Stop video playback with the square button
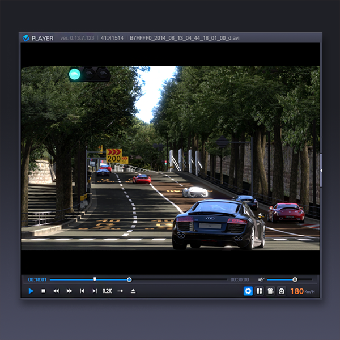This screenshot has height=340, width=340. 44,291
